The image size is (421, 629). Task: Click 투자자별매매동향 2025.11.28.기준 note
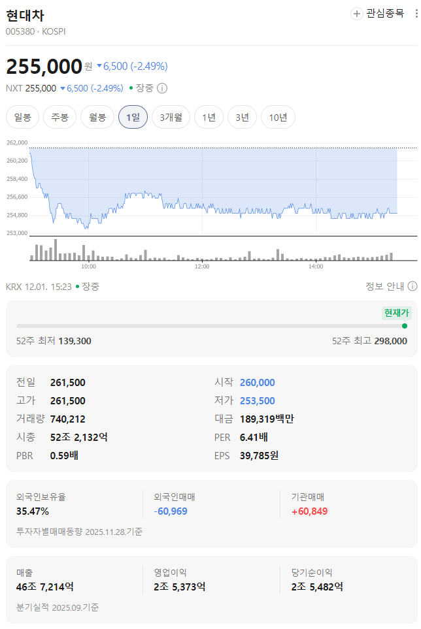point(80,532)
